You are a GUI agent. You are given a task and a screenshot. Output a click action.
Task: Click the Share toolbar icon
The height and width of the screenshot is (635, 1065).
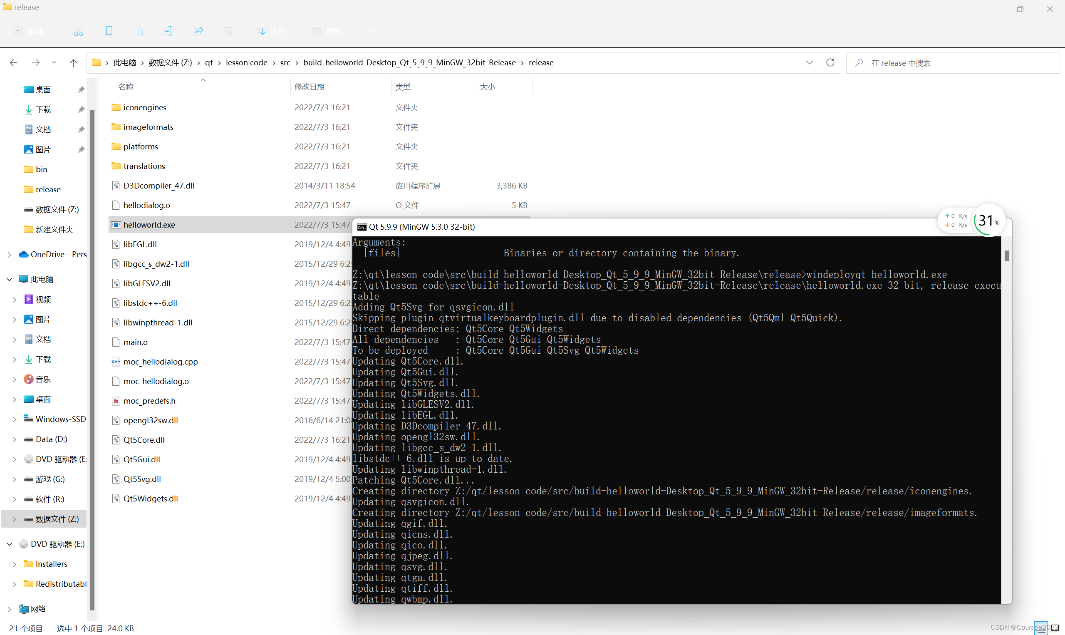198,31
